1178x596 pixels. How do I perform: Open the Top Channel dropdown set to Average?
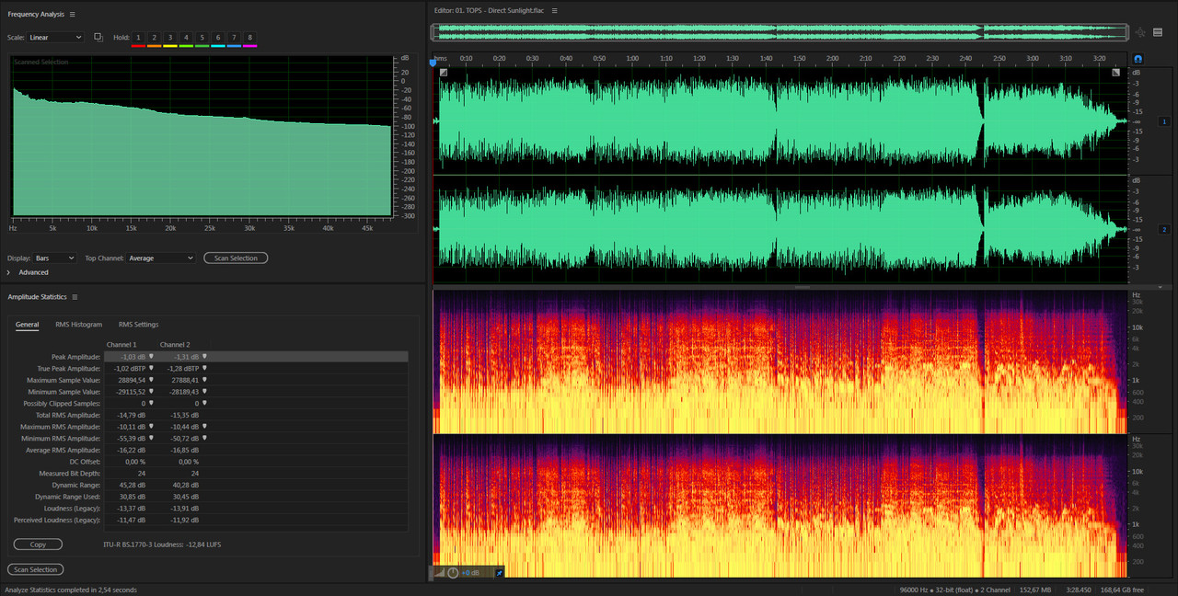point(161,258)
